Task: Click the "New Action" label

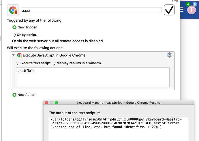Action: point(27,95)
